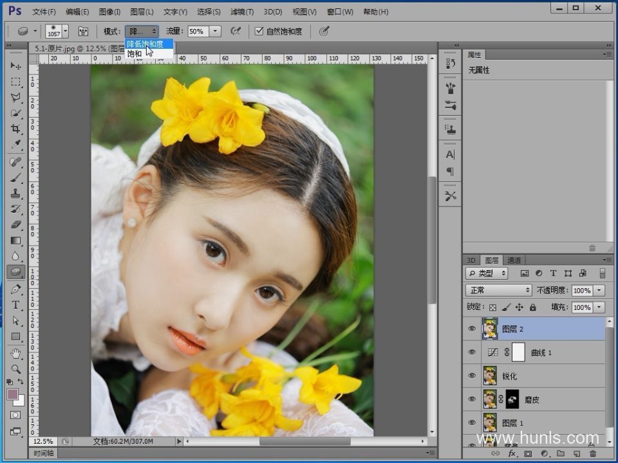618x463 pixels.
Task: Open the 流量 flow dropdown arrow
Action: (215, 31)
